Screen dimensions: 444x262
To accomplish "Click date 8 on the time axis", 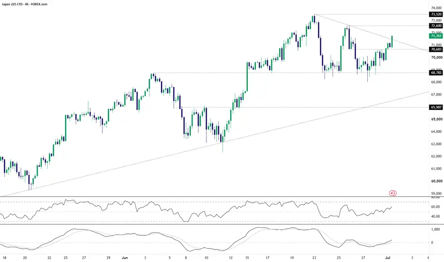I will coord(186,258).
